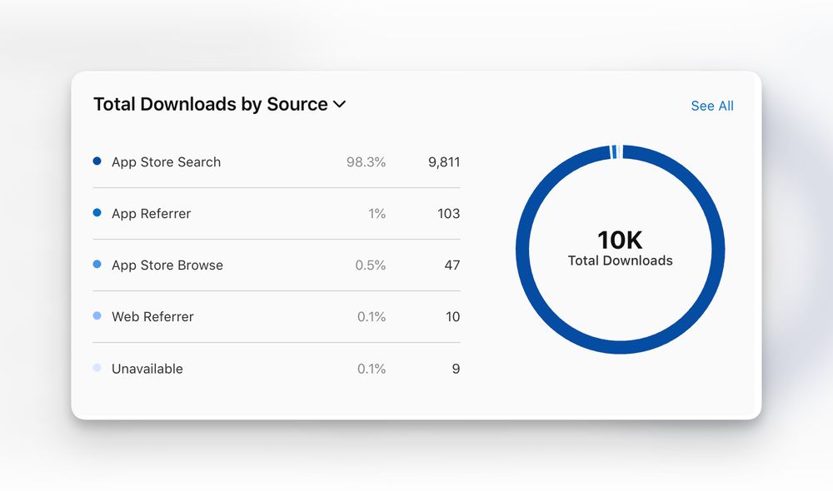Select the App Store Browse row label
Viewport: 833px width, 491px height.
(167, 265)
